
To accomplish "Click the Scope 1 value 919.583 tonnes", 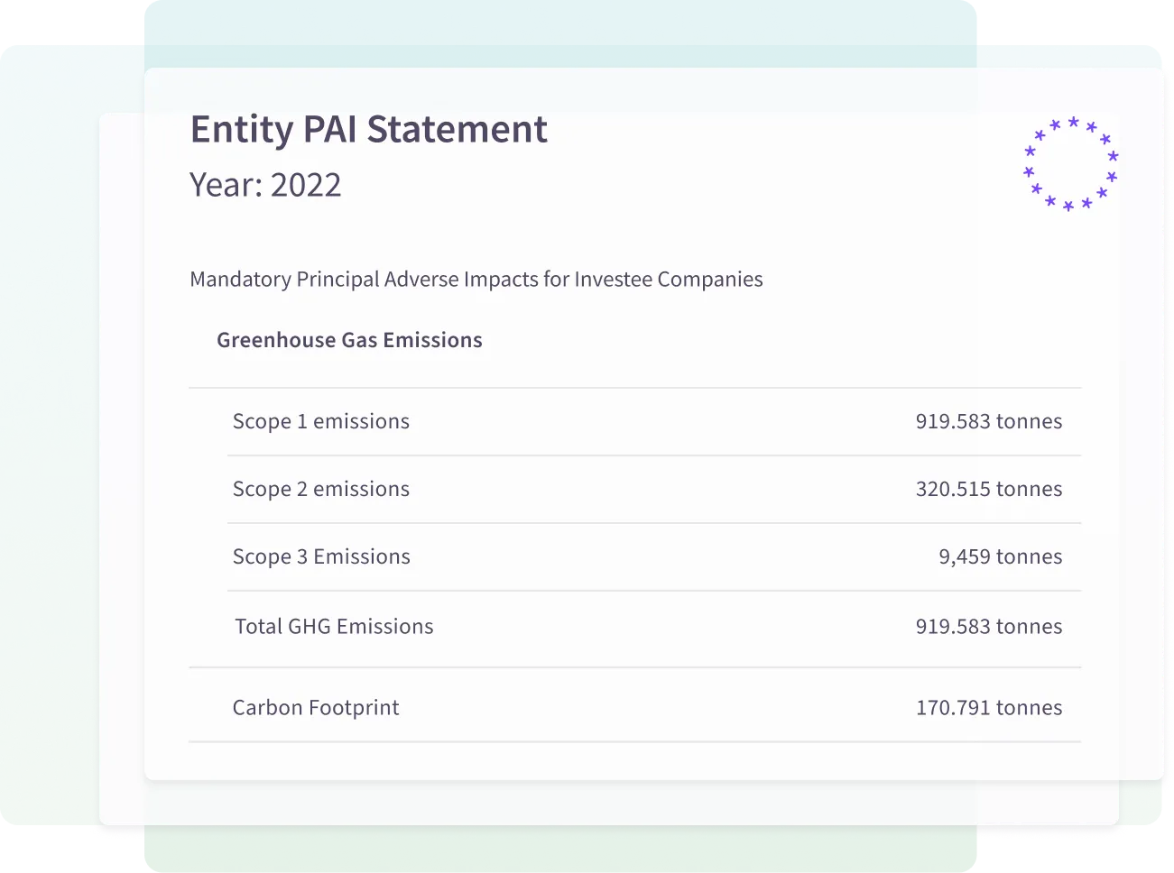I will click(988, 421).
